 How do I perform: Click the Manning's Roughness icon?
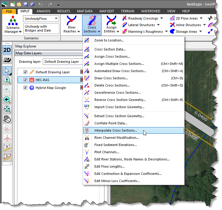click(124, 31)
